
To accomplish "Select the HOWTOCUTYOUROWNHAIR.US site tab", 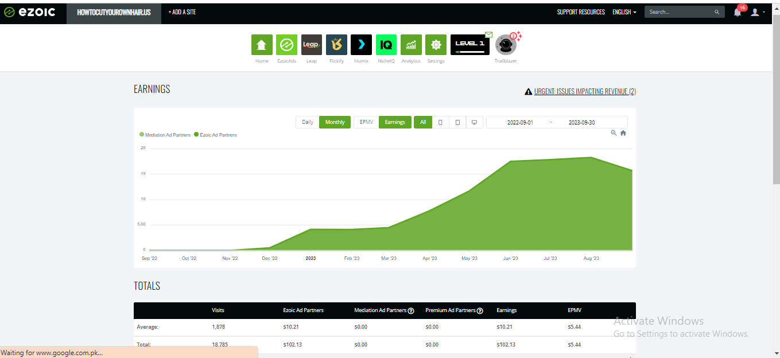I will pyautogui.click(x=114, y=12).
